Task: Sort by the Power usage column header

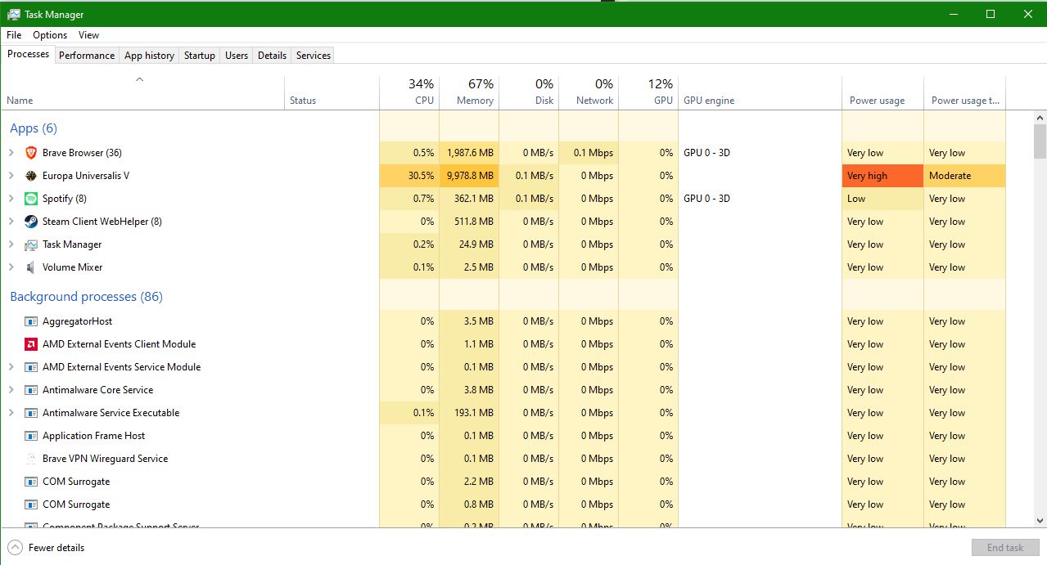Action: point(882,93)
